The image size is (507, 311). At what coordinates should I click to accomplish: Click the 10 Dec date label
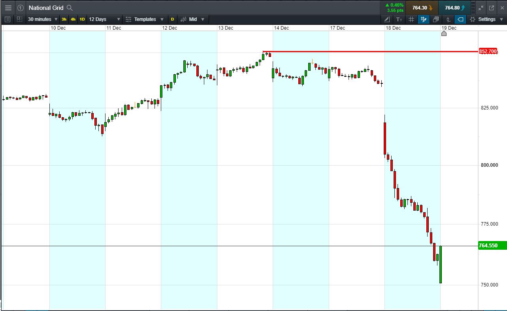coord(58,28)
